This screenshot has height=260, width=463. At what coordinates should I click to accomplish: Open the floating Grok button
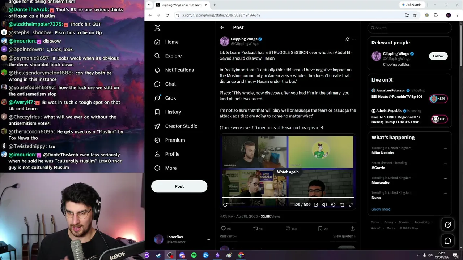447,225
